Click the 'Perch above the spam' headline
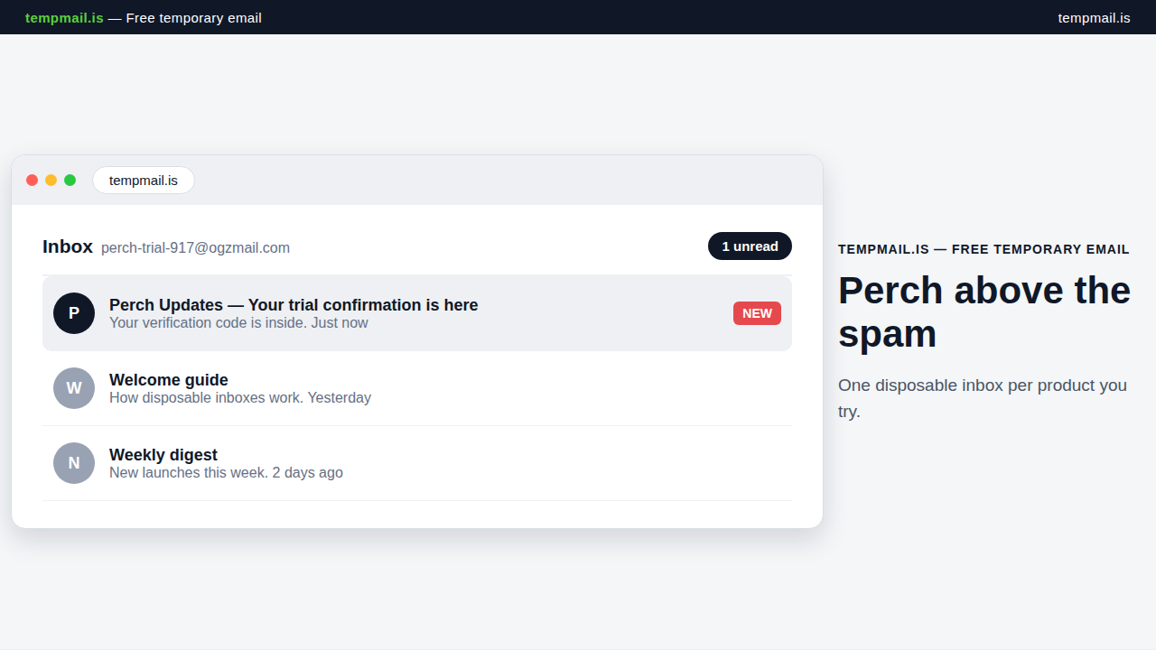1156x650 pixels. coord(984,311)
